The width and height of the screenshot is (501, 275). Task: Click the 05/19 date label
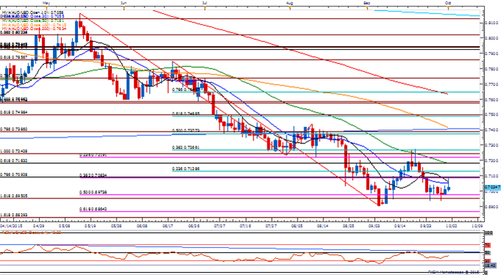click(x=91, y=225)
